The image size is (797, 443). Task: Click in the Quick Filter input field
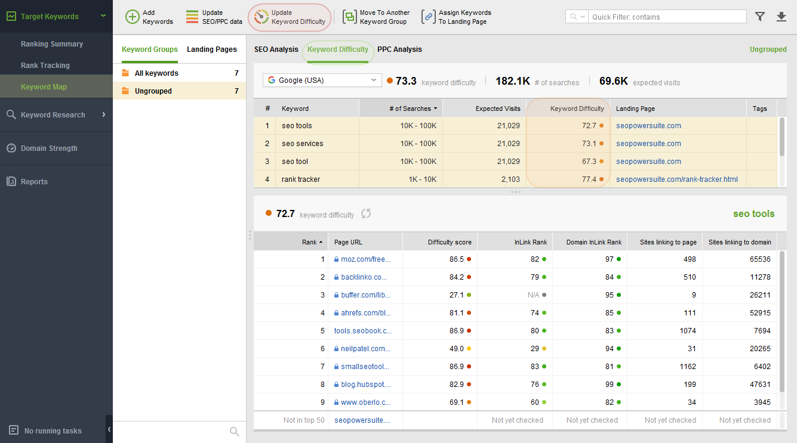tap(667, 17)
